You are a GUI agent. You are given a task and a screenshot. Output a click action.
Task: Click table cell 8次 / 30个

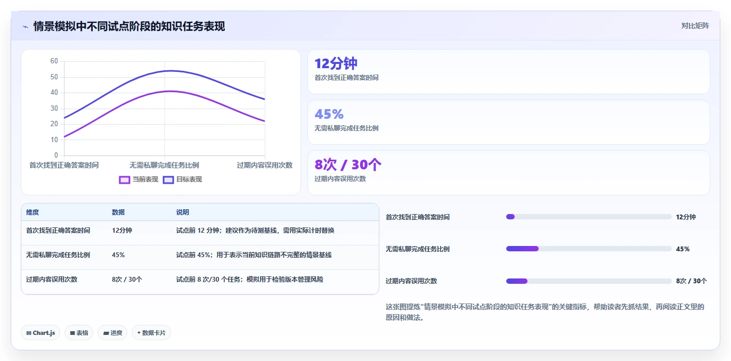click(x=127, y=280)
